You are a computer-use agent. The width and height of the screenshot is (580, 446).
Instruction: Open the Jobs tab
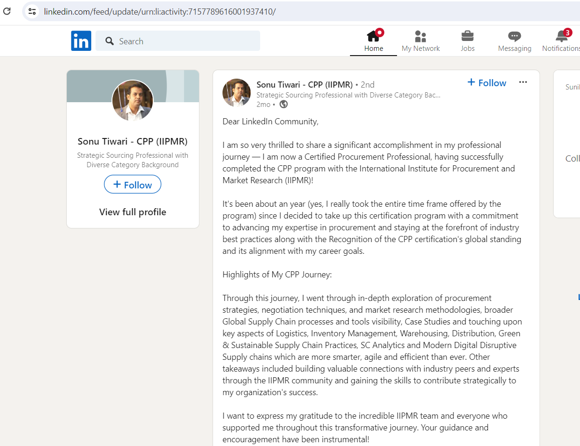[468, 41]
